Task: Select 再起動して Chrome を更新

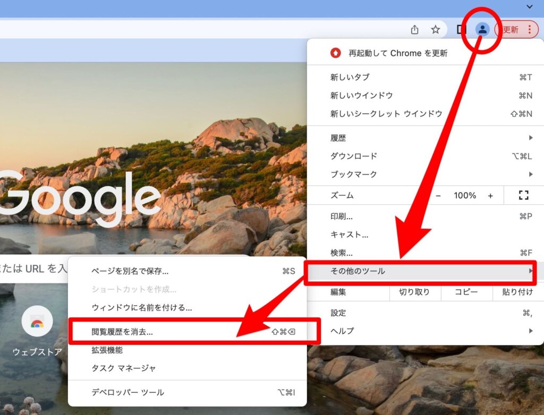Action: point(426,53)
